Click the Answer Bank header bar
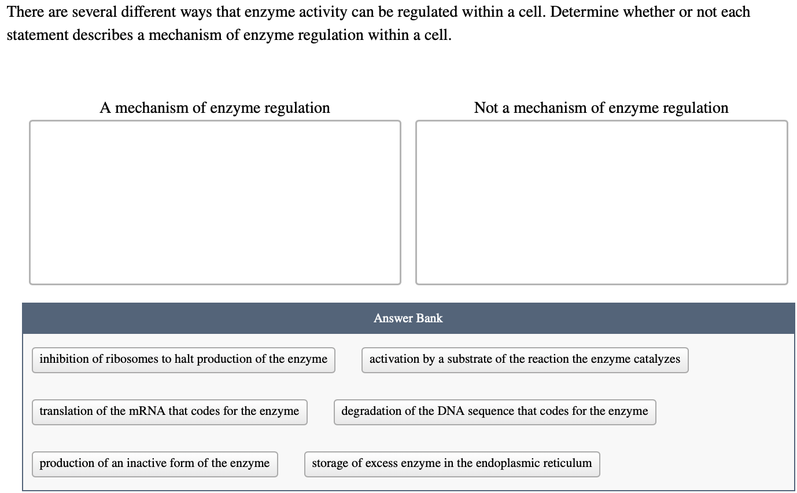Viewport: 797px width, 493px height. [408, 318]
